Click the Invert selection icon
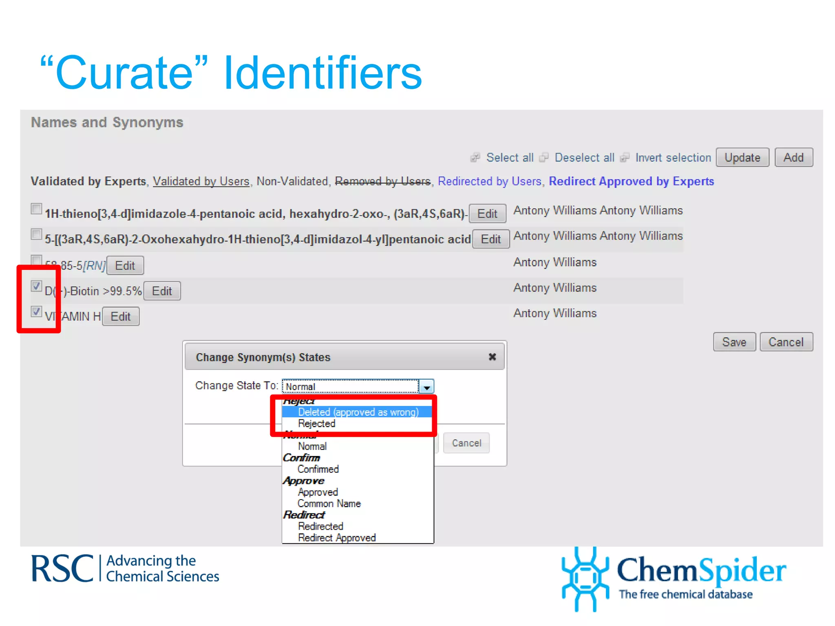The width and height of the screenshot is (835, 626). click(x=625, y=158)
